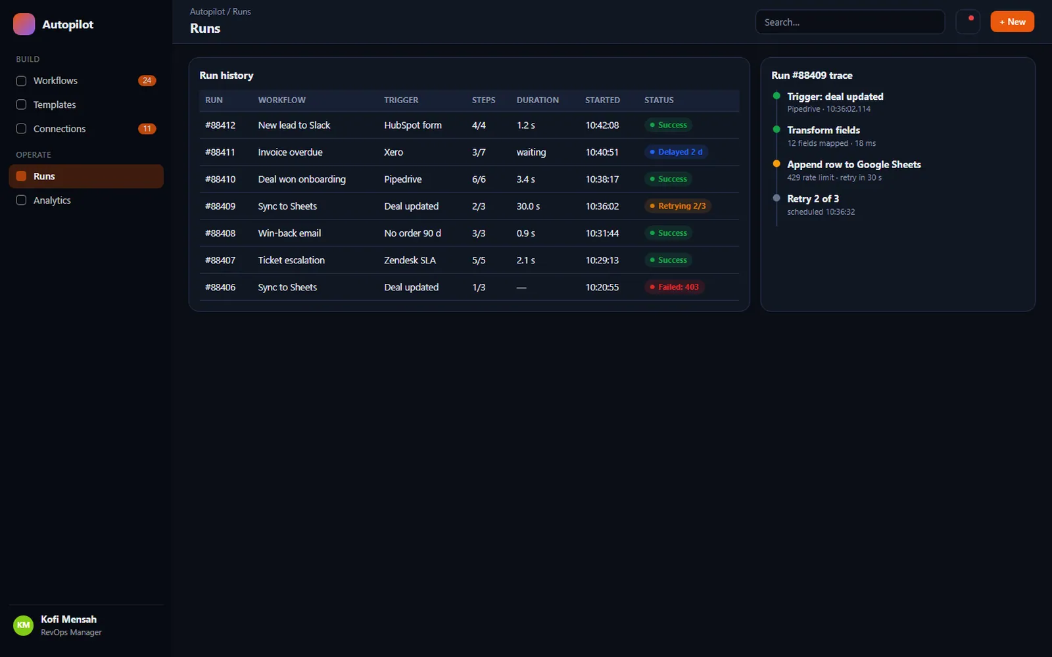Viewport: 1052px width, 657px height.
Task: Click the Transform fields trace step title
Action: pos(823,130)
